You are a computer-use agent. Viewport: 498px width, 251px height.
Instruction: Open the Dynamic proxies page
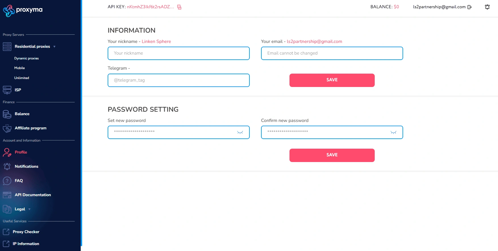[x=26, y=58]
